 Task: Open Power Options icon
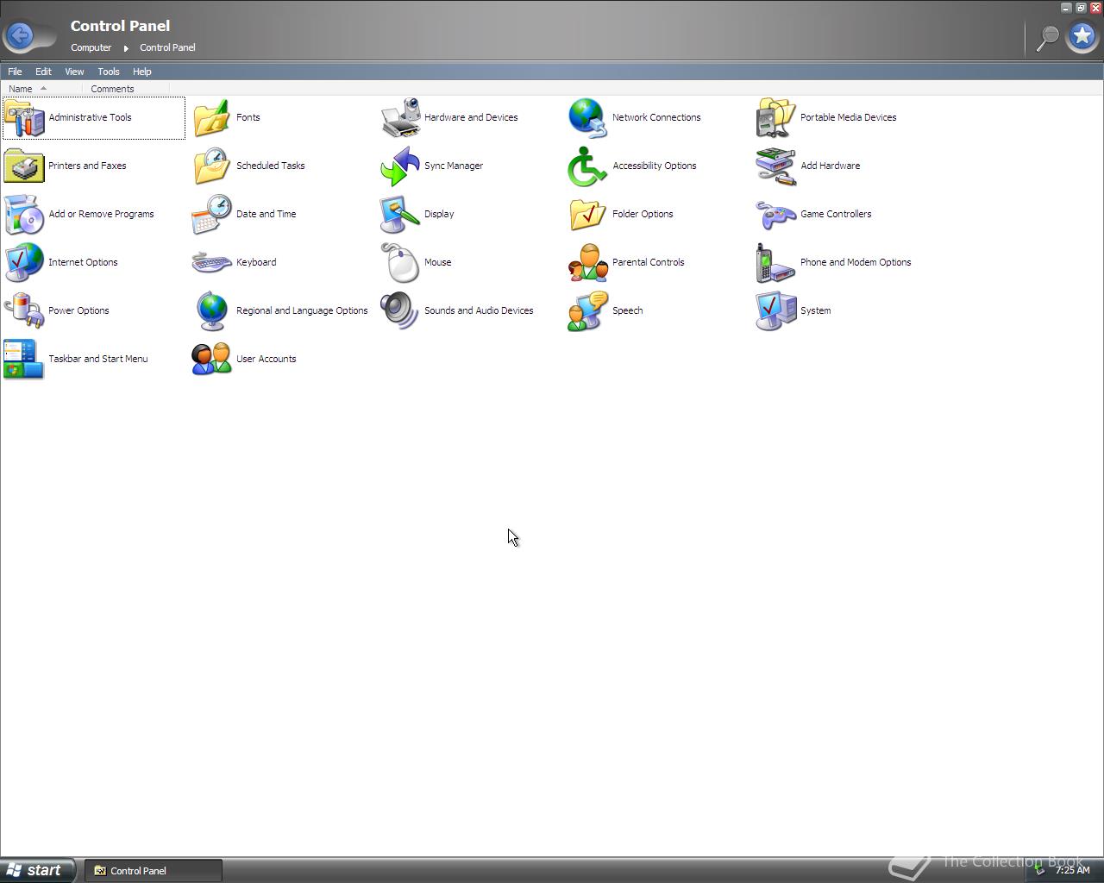[x=24, y=310]
